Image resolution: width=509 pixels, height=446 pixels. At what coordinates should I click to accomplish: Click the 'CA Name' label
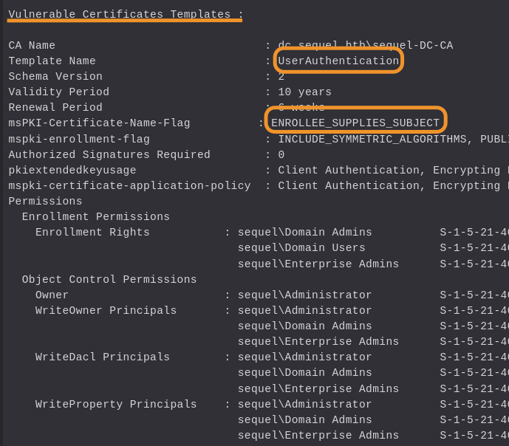[x=32, y=45]
